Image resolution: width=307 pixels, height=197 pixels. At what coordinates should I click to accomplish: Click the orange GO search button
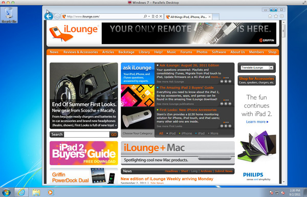tap(114, 135)
